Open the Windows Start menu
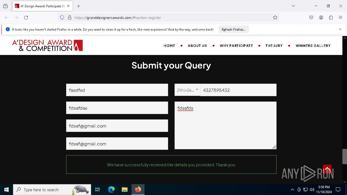Image resolution: width=347 pixels, height=195 pixels. 7,190
